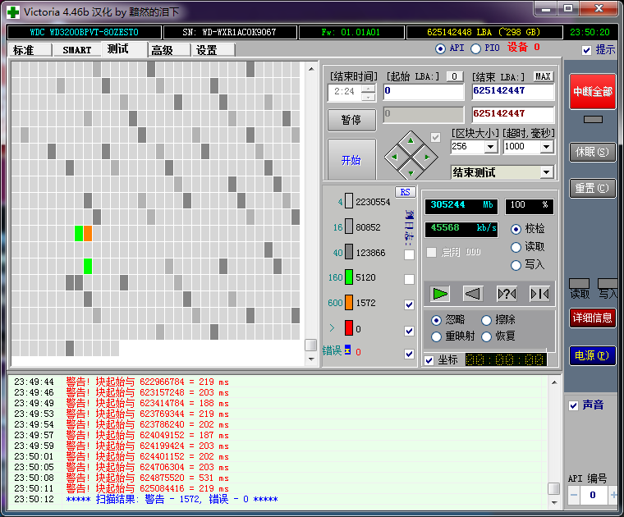This screenshot has height=517, width=624.
Task: Click the orange 600 ms block swatch
Action: pyautogui.click(x=349, y=303)
